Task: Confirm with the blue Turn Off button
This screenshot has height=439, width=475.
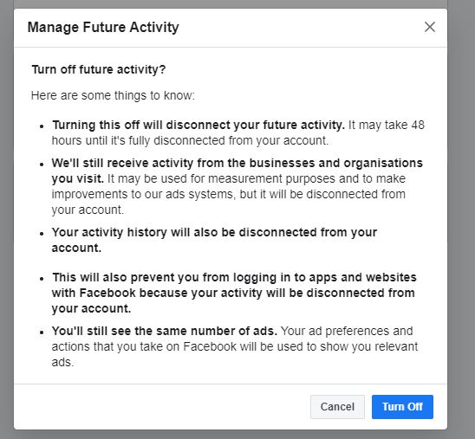Action: click(x=402, y=407)
